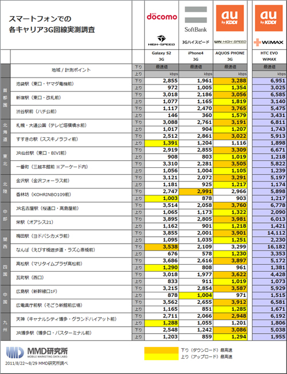Click the au by KDDI logo above WiMAX
The image size is (287, 374).
[269, 18]
